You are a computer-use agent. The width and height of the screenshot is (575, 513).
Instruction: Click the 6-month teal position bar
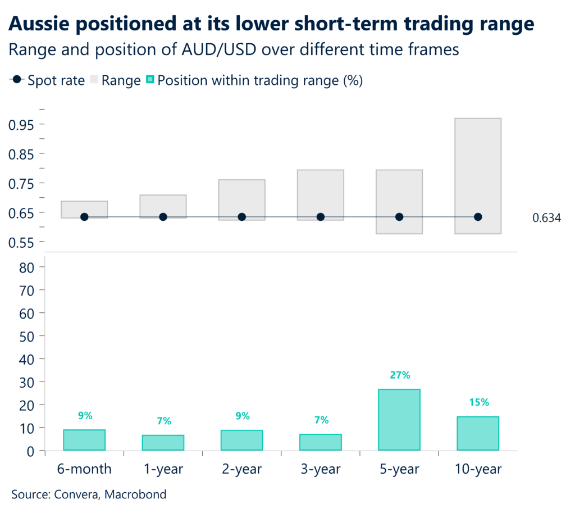pos(84,440)
